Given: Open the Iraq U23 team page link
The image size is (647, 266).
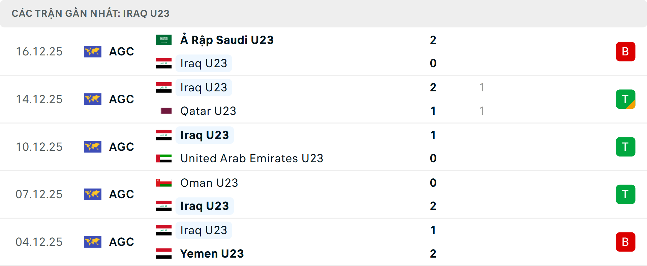Looking at the screenshot, I should (204, 63).
